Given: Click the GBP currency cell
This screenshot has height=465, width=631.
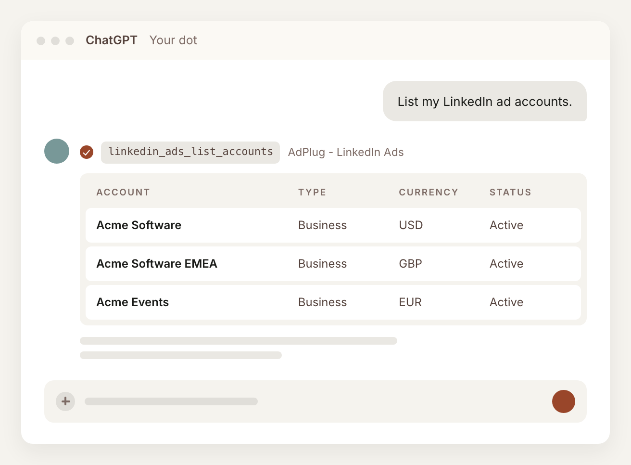Looking at the screenshot, I should [411, 264].
